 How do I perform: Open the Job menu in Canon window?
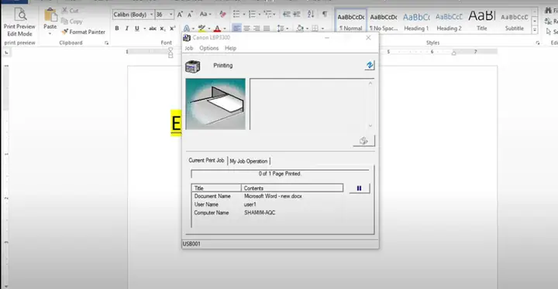(x=189, y=48)
